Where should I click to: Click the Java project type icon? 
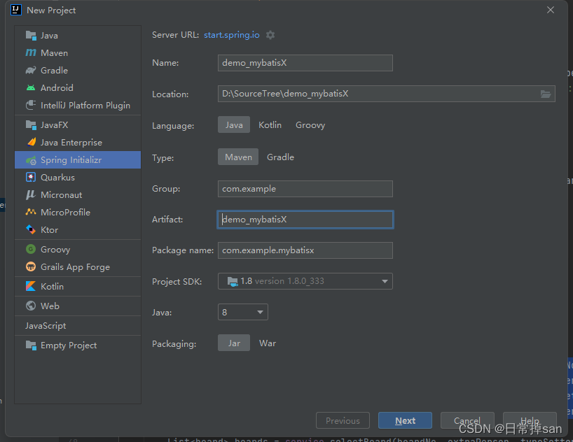pyautogui.click(x=31, y=36)
